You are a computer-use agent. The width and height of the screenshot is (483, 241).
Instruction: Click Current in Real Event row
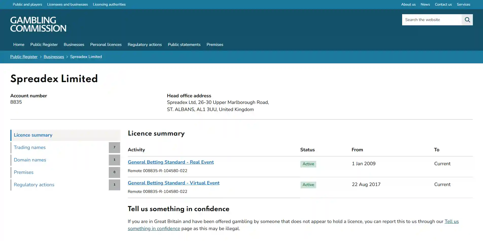pos(442,164)
